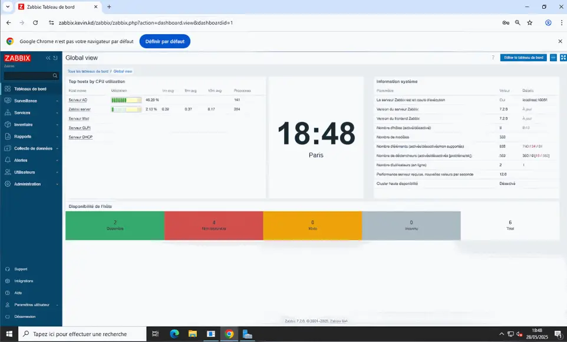This screenshot has height=342, width=567.
Task: Open Paramètres utilisateur in the sidebar
Action: tap(31, 305)
